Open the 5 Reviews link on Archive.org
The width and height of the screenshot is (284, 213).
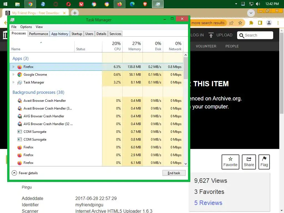208,203
